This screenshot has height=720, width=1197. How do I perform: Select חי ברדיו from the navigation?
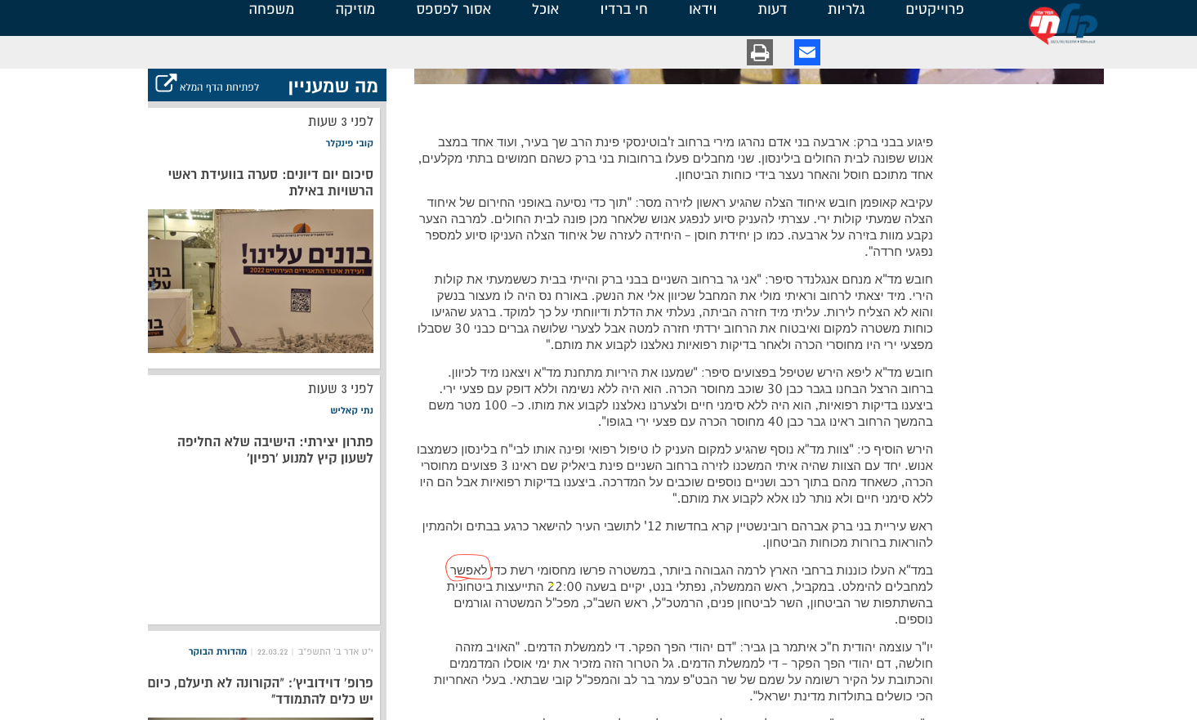(x=623, y=10)
